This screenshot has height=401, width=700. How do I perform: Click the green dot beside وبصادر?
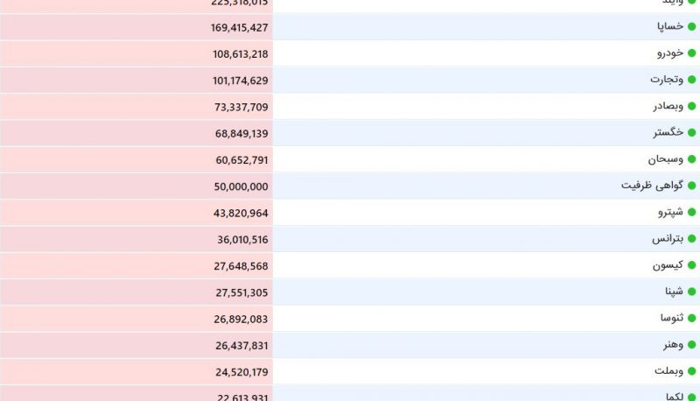coord(692,106)
